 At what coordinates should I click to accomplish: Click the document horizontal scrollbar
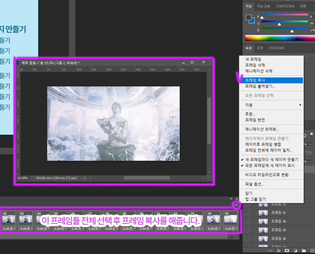point(147,178)
